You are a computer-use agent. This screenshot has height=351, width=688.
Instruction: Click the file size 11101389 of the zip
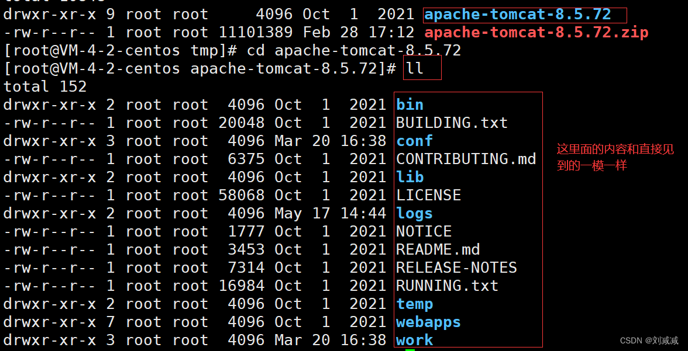coord(256,33)
